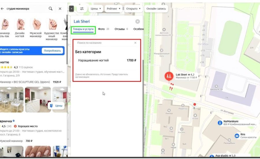
Task: Clear the search with the X icon
Action: 60,9
